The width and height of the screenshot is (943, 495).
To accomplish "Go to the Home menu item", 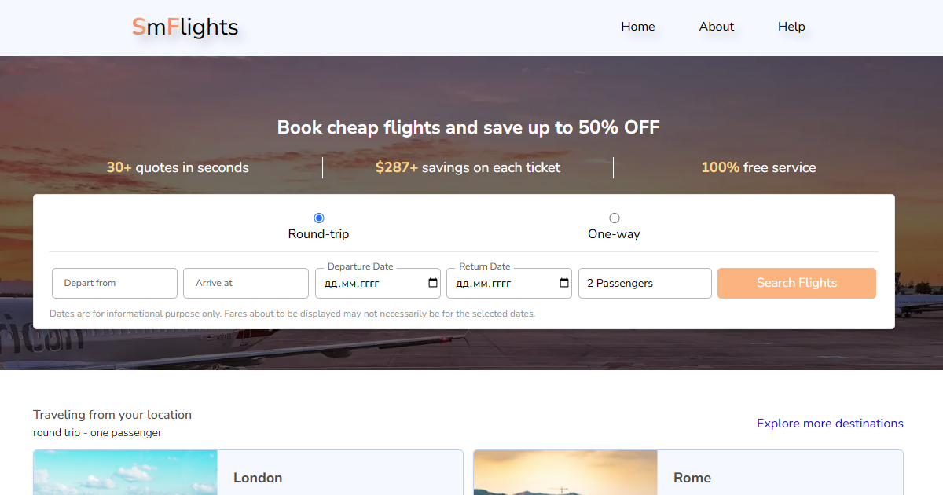I will [x=637, y=27].
